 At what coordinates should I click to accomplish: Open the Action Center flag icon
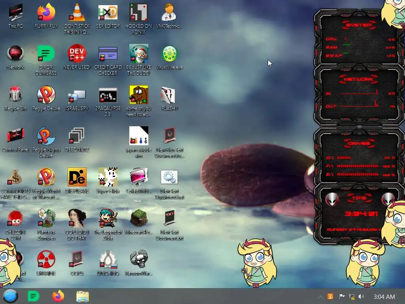tap(342, 296)
